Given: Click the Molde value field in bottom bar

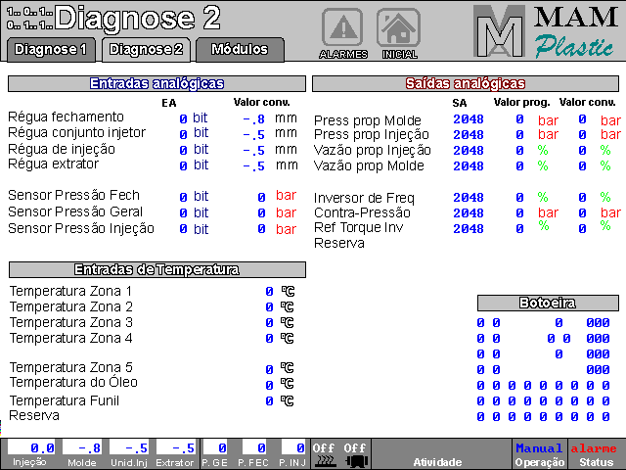Looking at the screenshot, I should [81, 447].
